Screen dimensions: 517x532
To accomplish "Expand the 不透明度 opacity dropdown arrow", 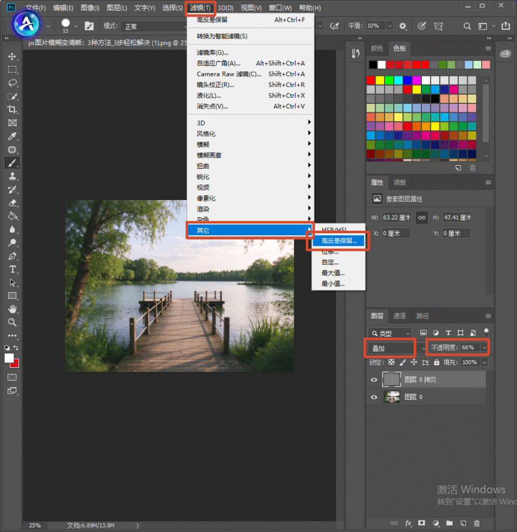I will click(x=484, y=348).
